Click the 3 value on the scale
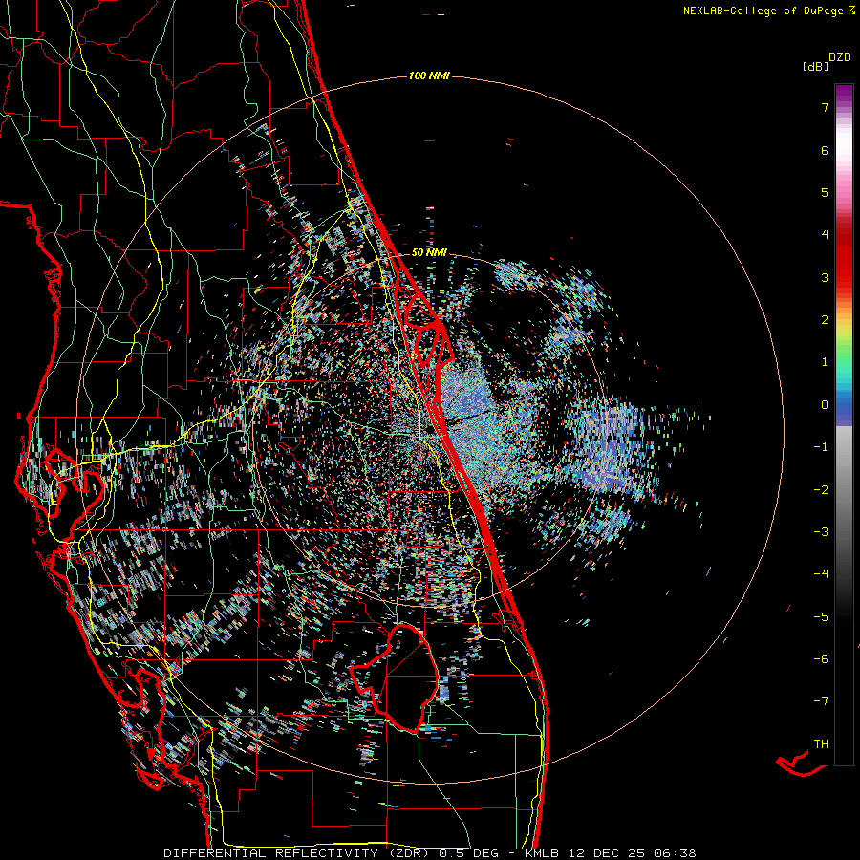The height and width of the screenshot is (860, 860). [x=825, y=277]
